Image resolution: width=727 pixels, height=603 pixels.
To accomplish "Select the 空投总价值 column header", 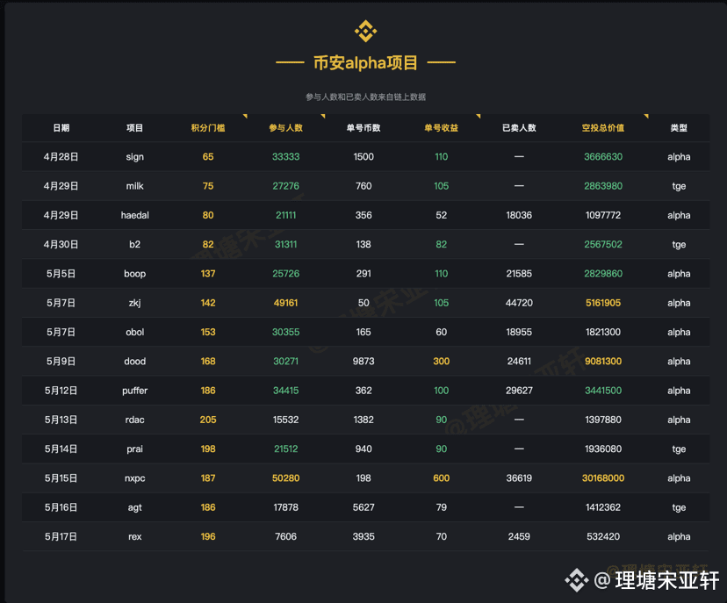I will coord(603,128).
